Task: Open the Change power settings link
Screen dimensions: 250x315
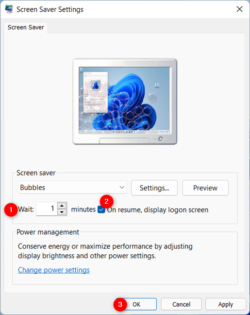Action: 54,270
